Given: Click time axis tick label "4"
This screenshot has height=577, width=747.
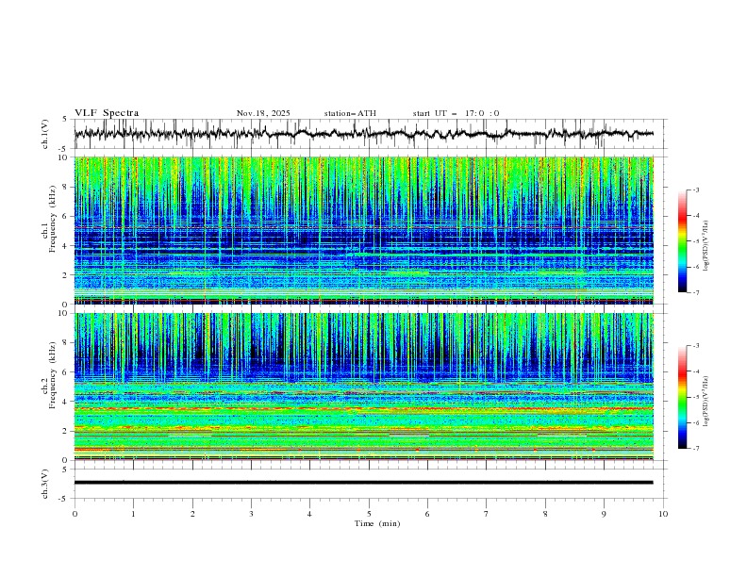Looking at the screenshot, I should [309, 514].
